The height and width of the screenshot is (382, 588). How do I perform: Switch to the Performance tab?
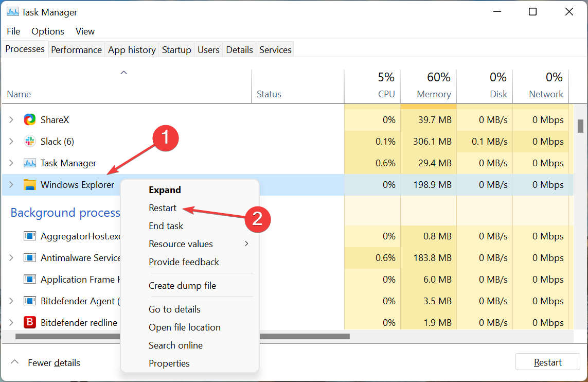click(76, 49)
